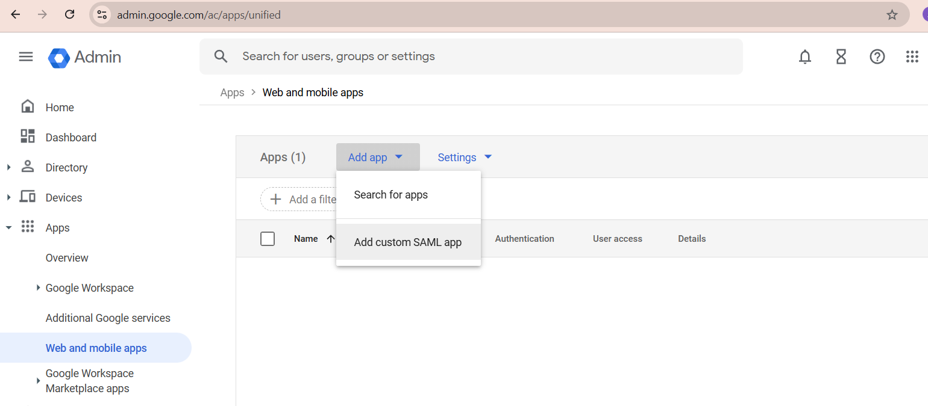Go to the Apps breadcrumb link
The image size is (928, 406).
click(x=232, y=92)
